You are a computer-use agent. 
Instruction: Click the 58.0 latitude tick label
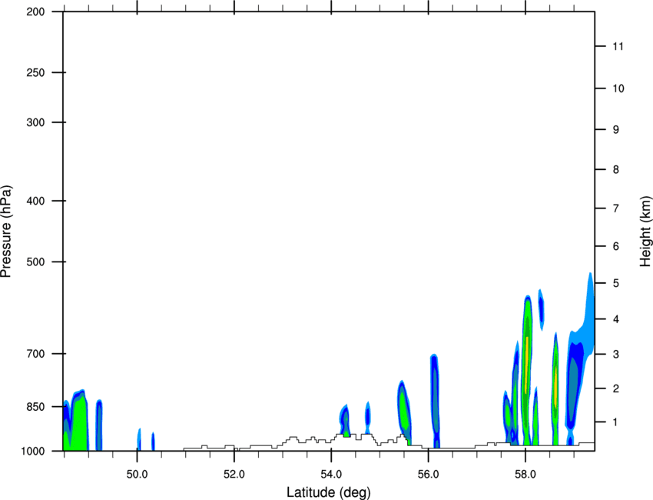click(525, 475)
